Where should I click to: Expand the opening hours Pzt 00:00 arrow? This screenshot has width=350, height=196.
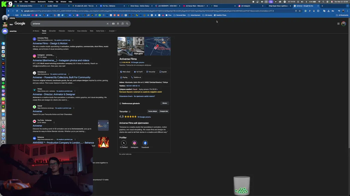tap(157, 89)
